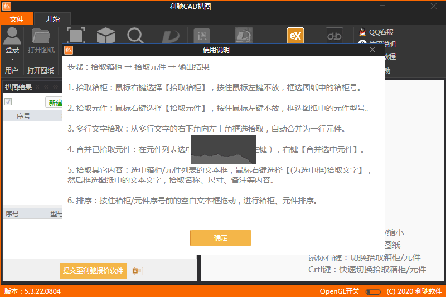Maximize the 利驰CAD扒图 window
The height and width of the screenshot is (297, 446).
408,6
